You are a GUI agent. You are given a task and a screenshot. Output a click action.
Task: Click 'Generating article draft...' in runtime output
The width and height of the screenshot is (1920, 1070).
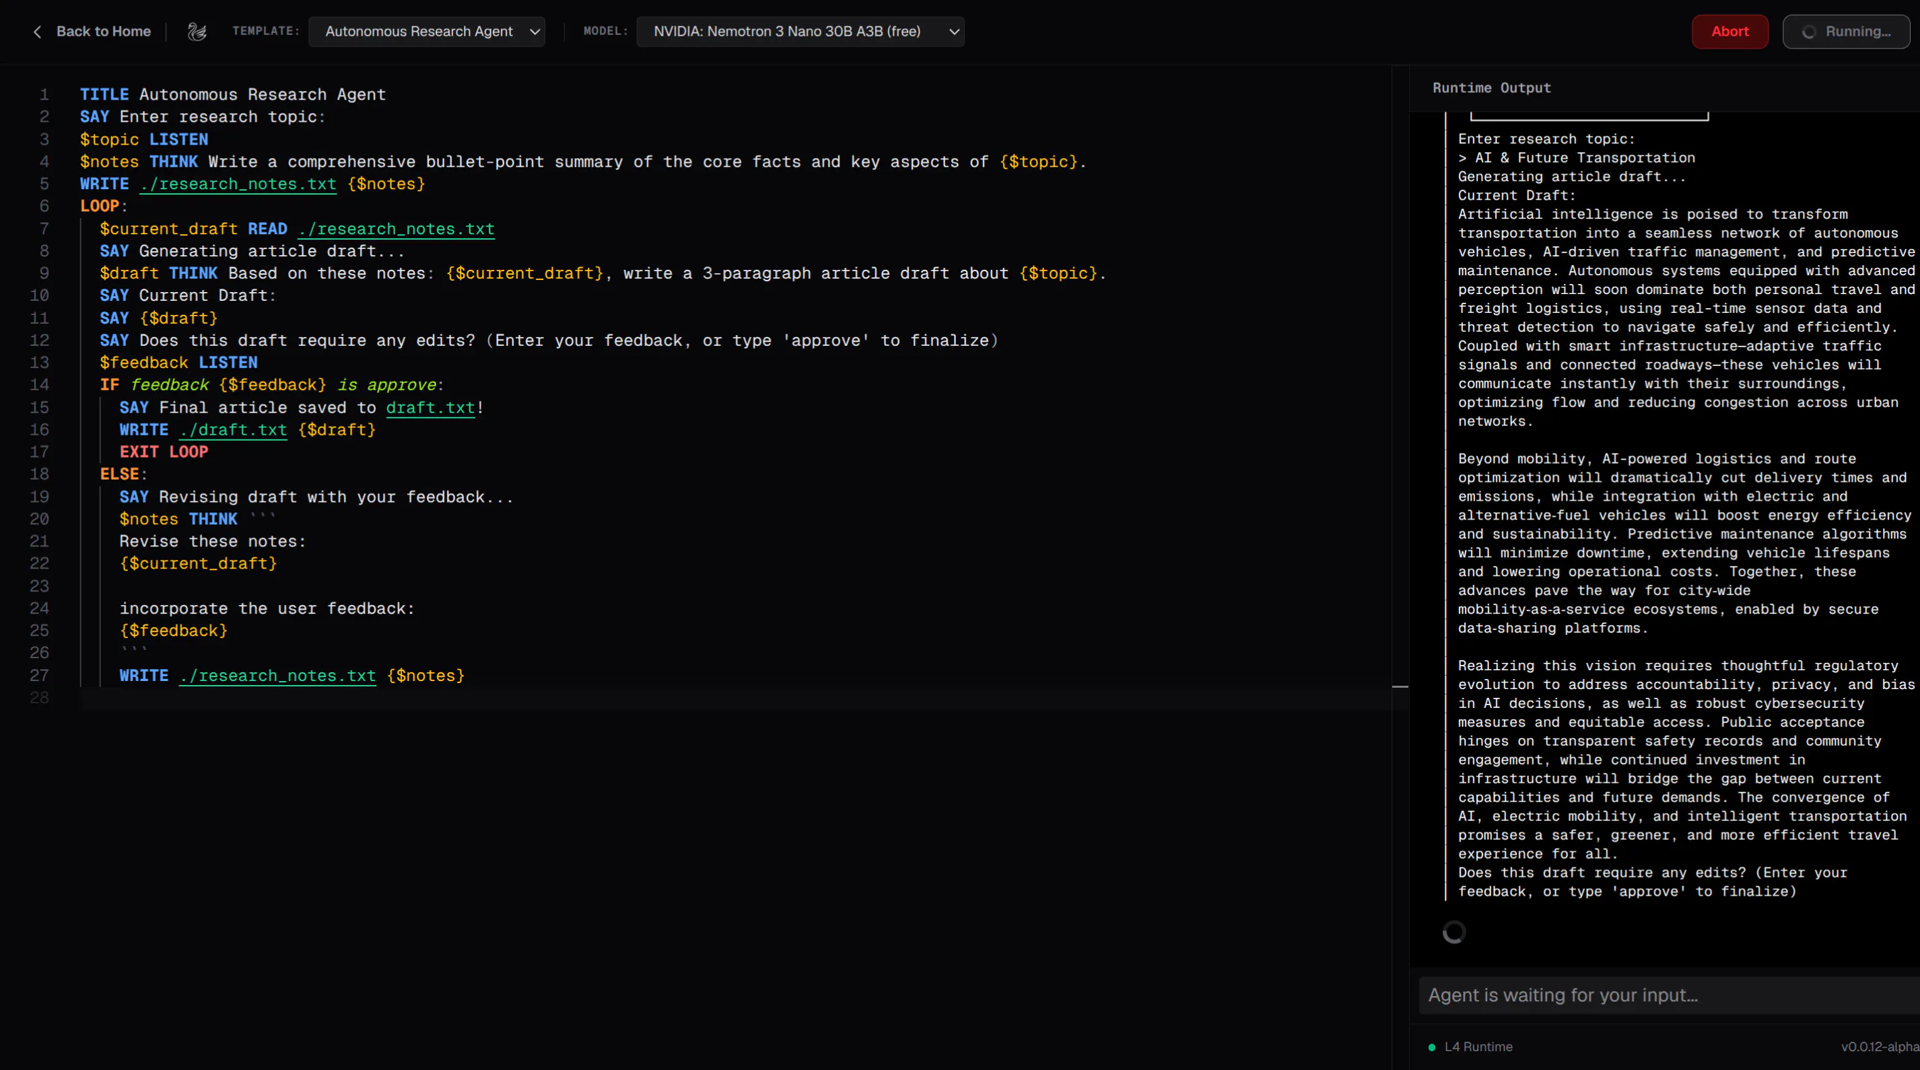[1571, 176]
